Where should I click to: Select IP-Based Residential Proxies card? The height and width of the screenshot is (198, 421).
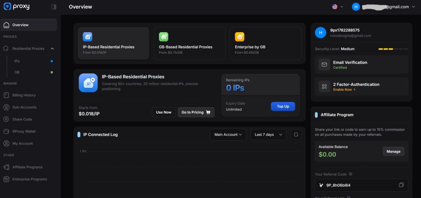coord(113,44)
